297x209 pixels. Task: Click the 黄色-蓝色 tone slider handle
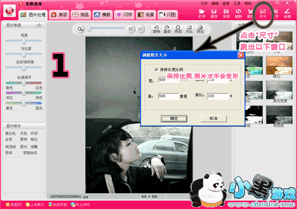point(24,103)
